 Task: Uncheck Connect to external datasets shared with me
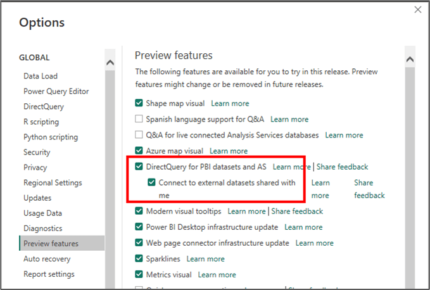tap(151, 183)
